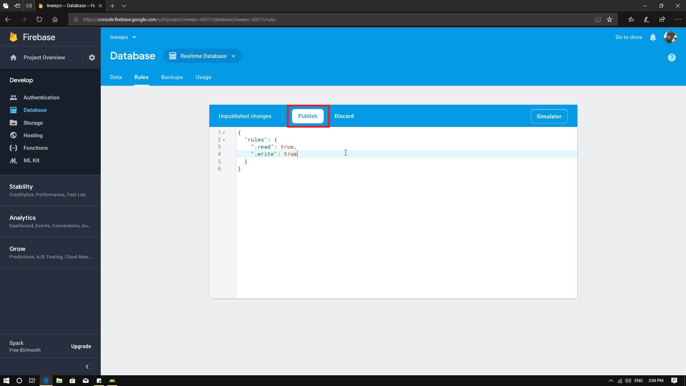Switch to the Backups tab

172,77
